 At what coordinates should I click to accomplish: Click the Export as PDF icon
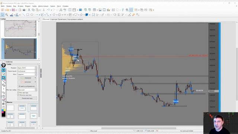coord(20,10)
